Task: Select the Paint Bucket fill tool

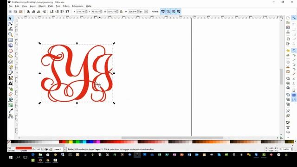Action: [10, 100]
